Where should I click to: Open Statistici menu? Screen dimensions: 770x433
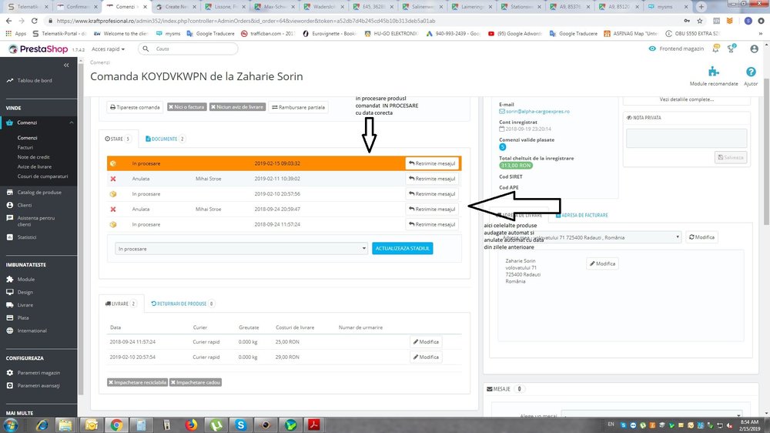pyautogui.click(x=26, y=237)
